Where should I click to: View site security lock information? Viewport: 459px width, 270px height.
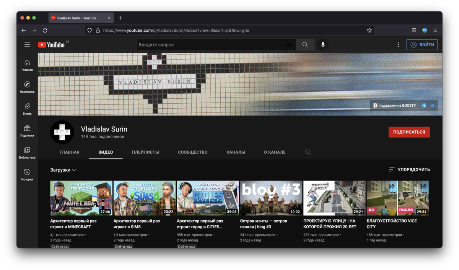pos(98,30)
